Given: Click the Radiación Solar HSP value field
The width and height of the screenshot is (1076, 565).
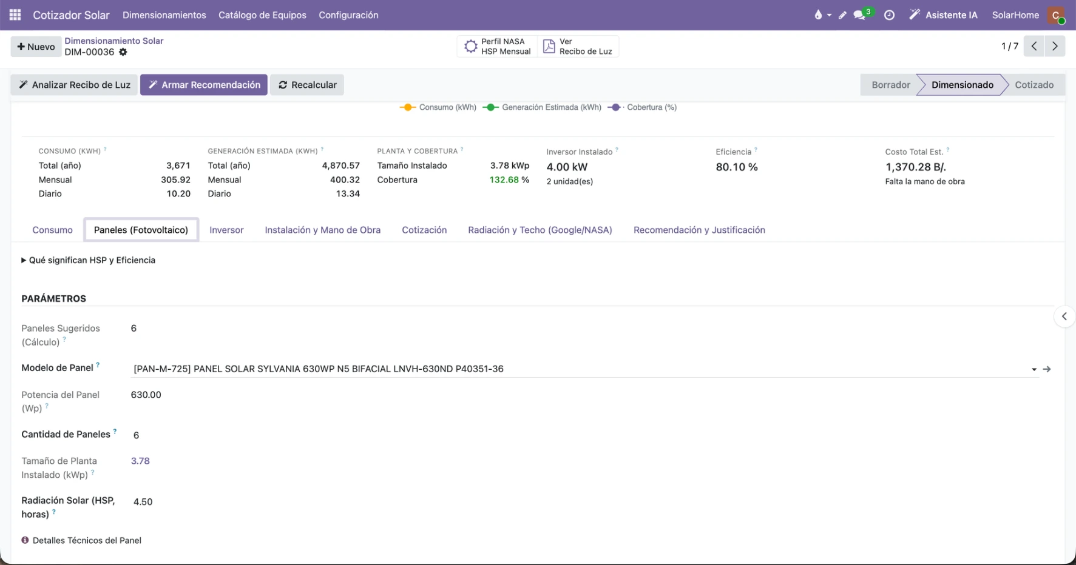Looking at the screenshot, I should tap(586, 502).
